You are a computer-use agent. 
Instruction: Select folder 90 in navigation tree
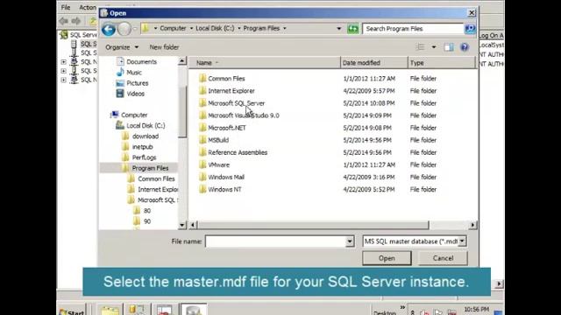[x=146, y=221]
